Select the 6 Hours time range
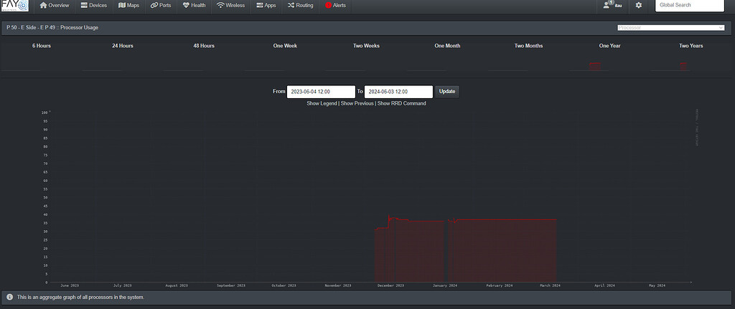The height and width of the screenshot is (309, 735). (x=41, y=46)
